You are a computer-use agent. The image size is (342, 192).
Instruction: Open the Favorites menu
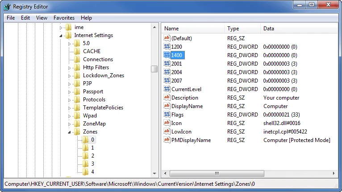(x=64, y=18)
